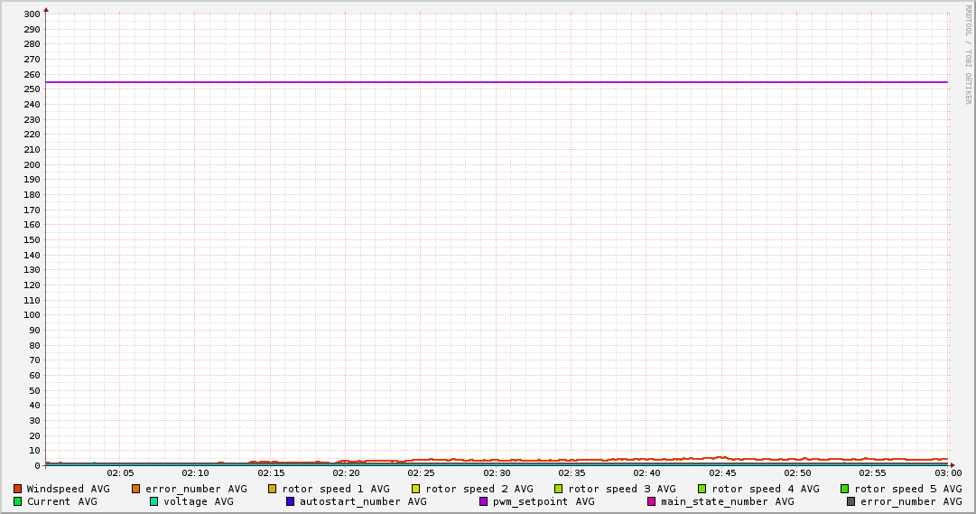The height and width of the screenshot is (514, 976).
Task: Click the purple pwm_setpoint AVG swatch
Action: 483,501
